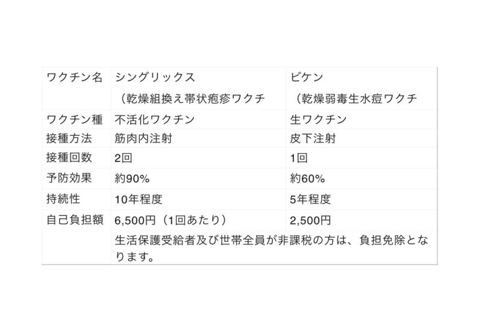482x328 pixels.
Task: Click the 筋肉内注射 cell
Action: [x=142, y=138]
